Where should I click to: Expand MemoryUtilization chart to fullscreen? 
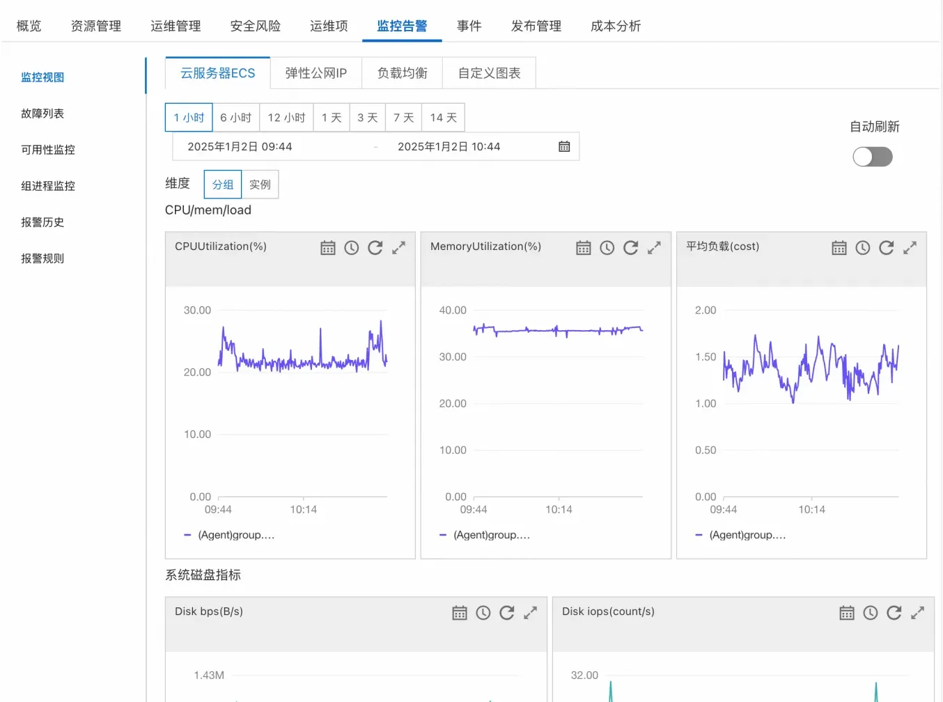(654, 248)
